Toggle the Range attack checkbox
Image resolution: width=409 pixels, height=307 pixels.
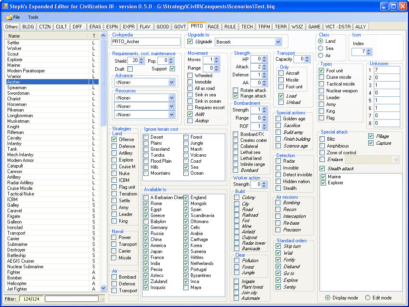pyautogui.click(x=236, y=96)
